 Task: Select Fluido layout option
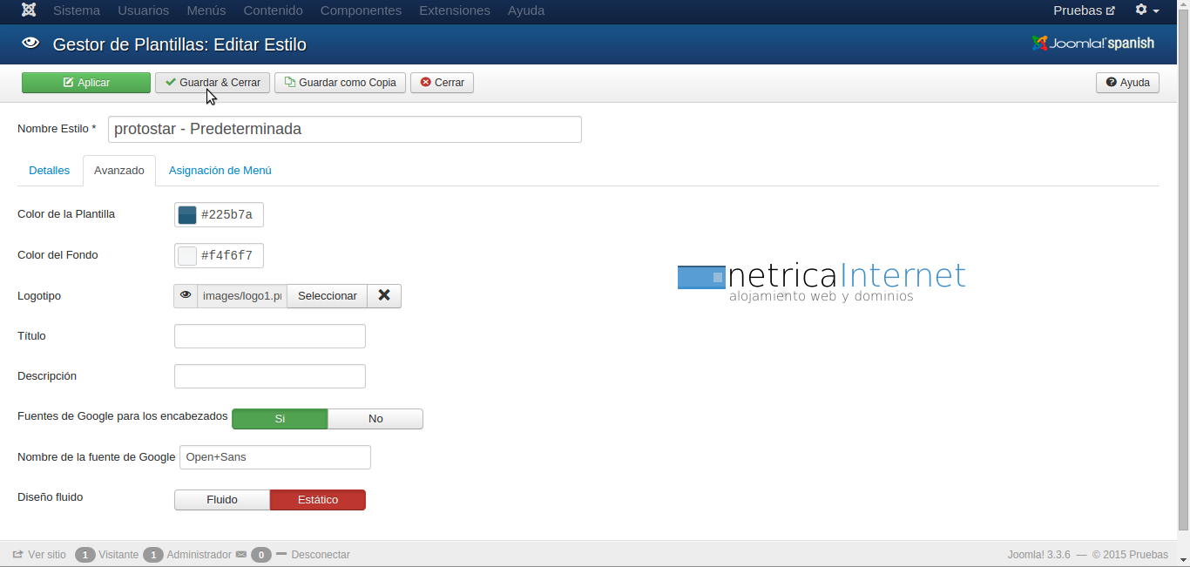point(222,500)
